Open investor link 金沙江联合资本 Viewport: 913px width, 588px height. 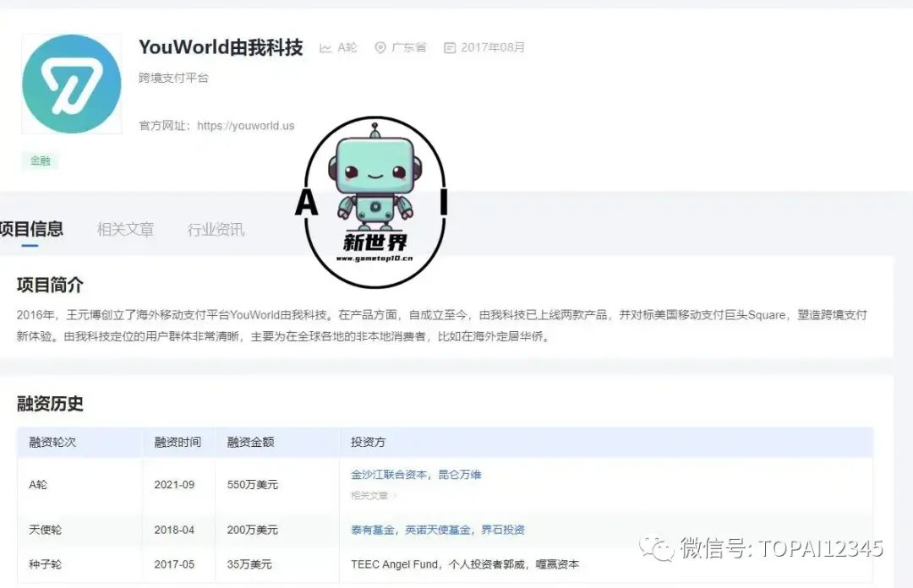(389, 475)
